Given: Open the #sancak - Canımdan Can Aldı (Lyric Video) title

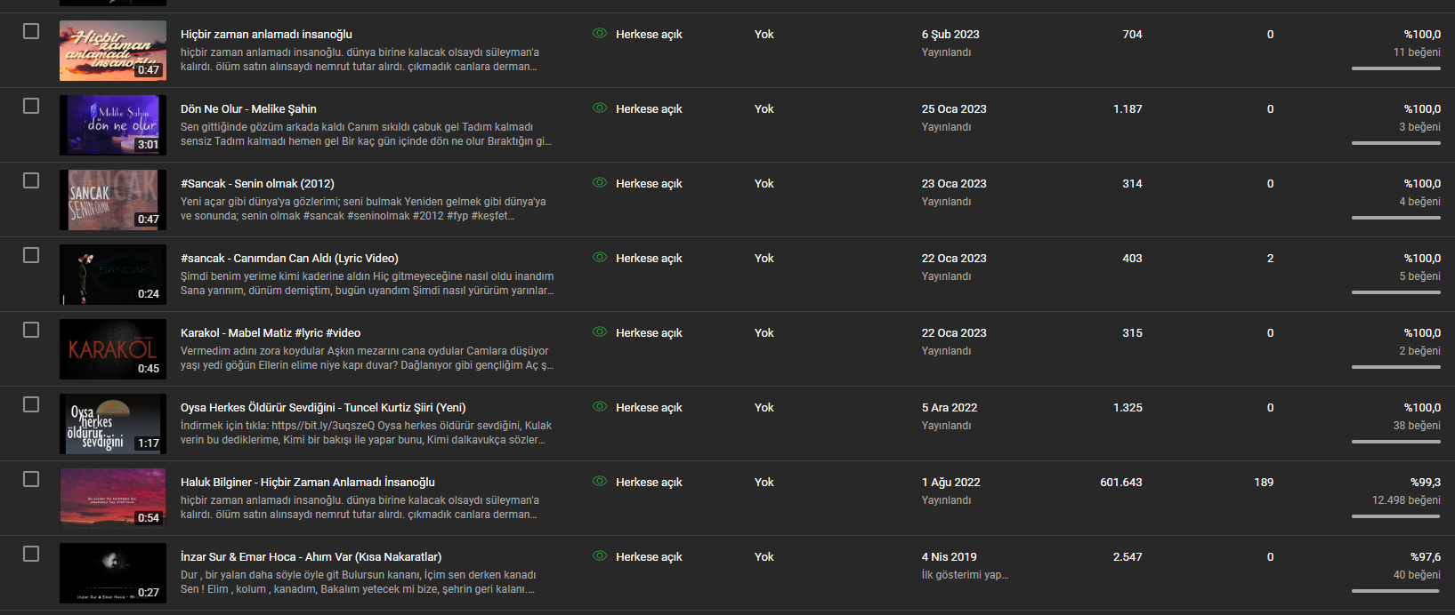Looking at the screenshot, I should 289,258.
